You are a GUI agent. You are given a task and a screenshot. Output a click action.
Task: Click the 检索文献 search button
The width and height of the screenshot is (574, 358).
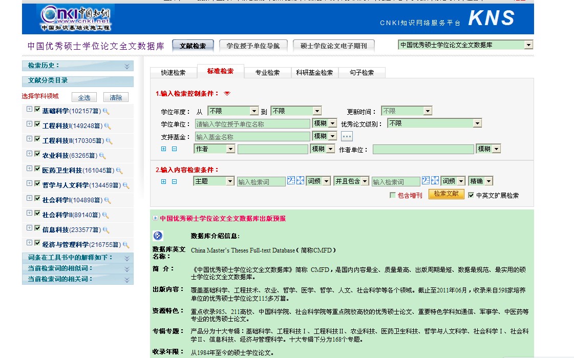pyautogui.click(x=446, y=194)
